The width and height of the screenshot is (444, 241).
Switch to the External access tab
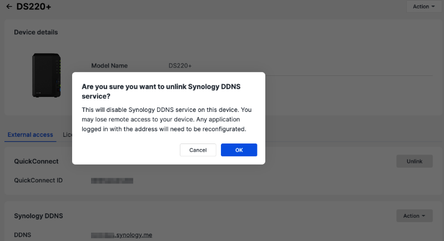point(31,135)
